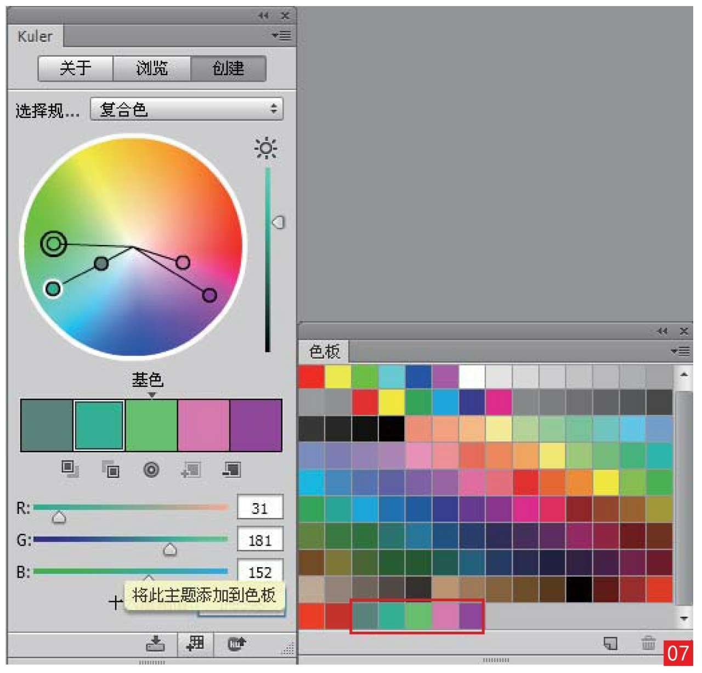Open the Kuler panel flyout menu
This screenshot has height=673, width=702.
coord(281,36)
